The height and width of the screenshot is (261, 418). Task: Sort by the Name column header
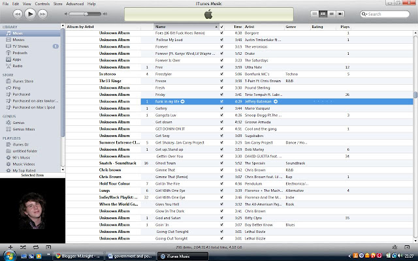(x=186, y=27)
